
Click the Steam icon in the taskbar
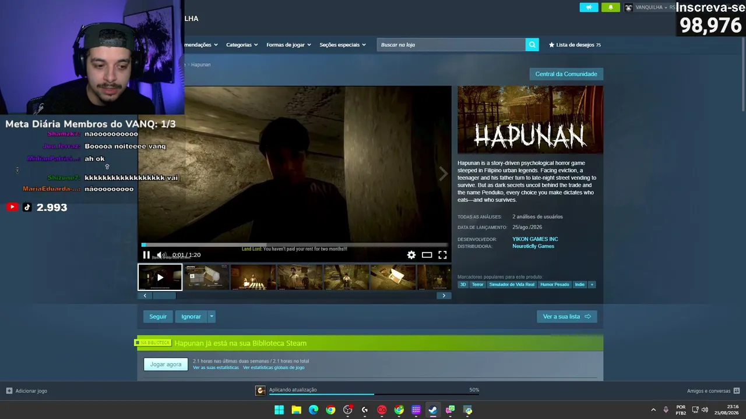click(433, 410)
